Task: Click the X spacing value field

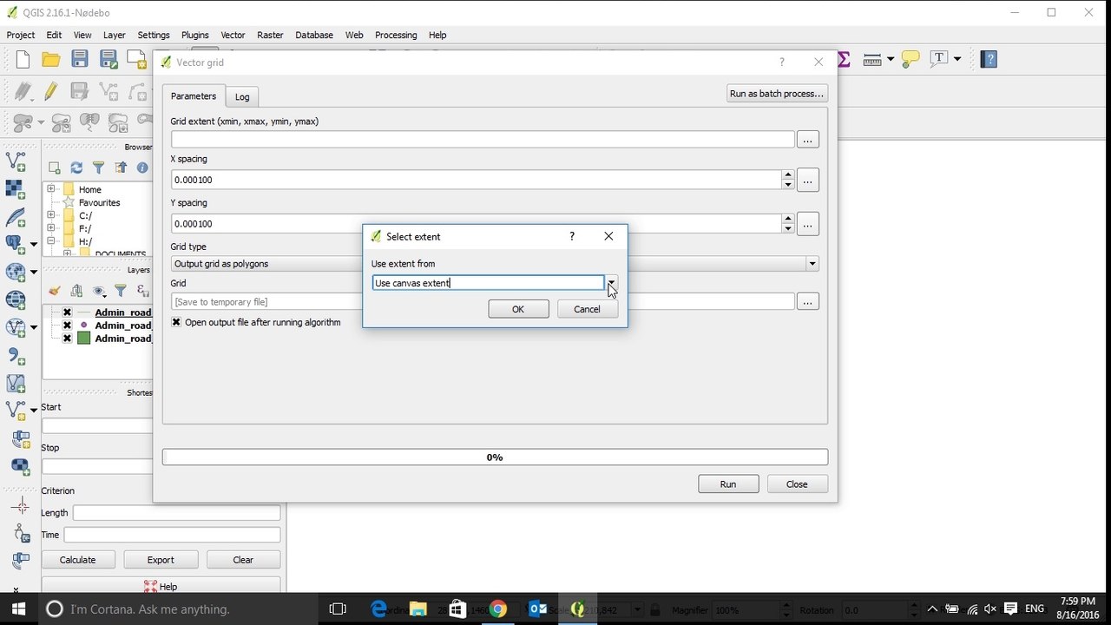Action: pyautogui.click(x=477, y=180)
